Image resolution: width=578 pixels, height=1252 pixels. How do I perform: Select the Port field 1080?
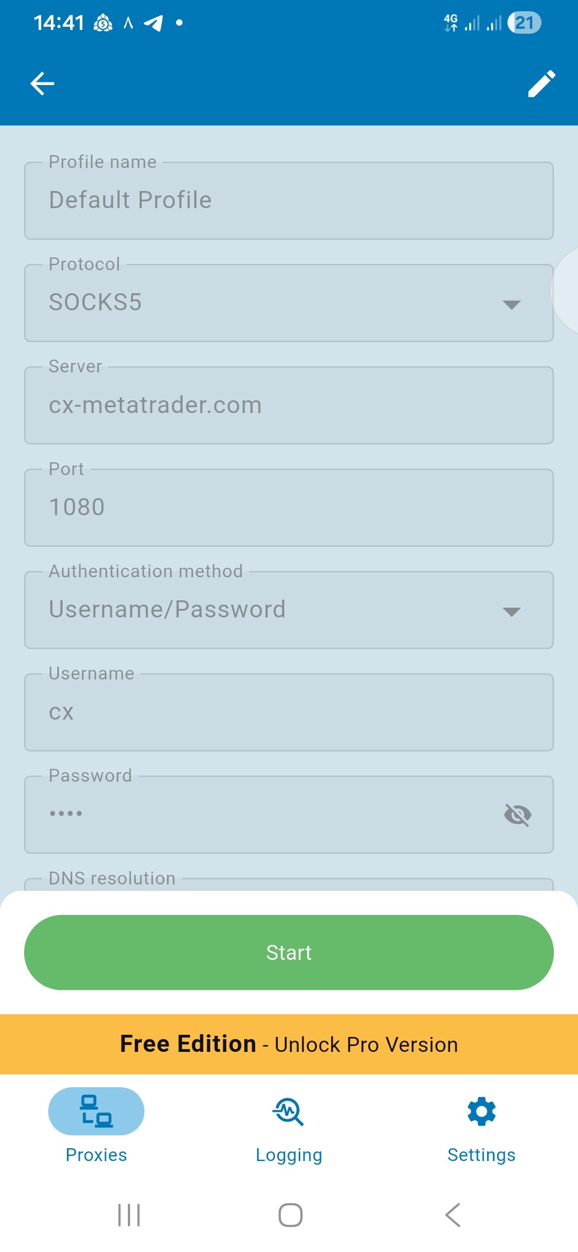(x=289, y=507)
